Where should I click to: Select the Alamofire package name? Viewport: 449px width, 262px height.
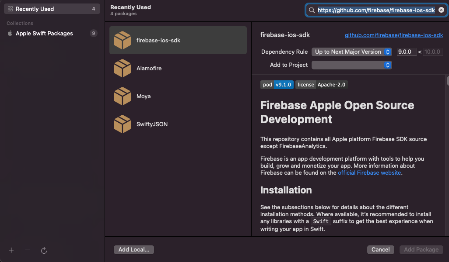point(149,68)
